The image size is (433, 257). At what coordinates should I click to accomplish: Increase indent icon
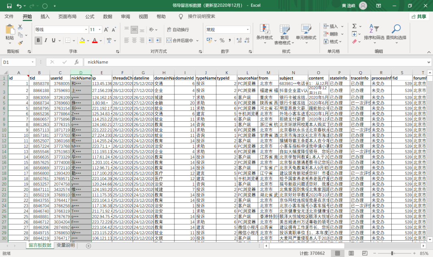[159, 40]
